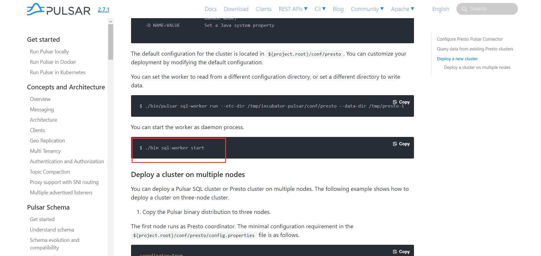Screen dimensions: 541x256
Task: Click the sidebar scrollbar thumb
Action: tap(111, 42)
